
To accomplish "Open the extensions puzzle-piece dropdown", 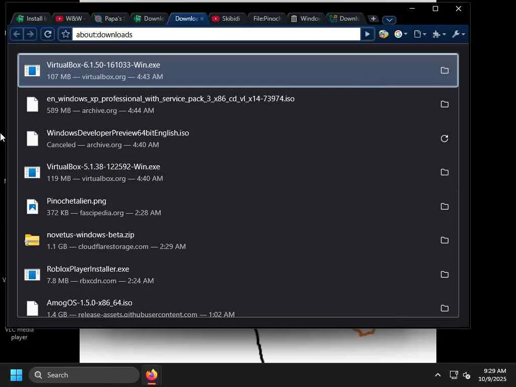I will (x=439, y=34).
